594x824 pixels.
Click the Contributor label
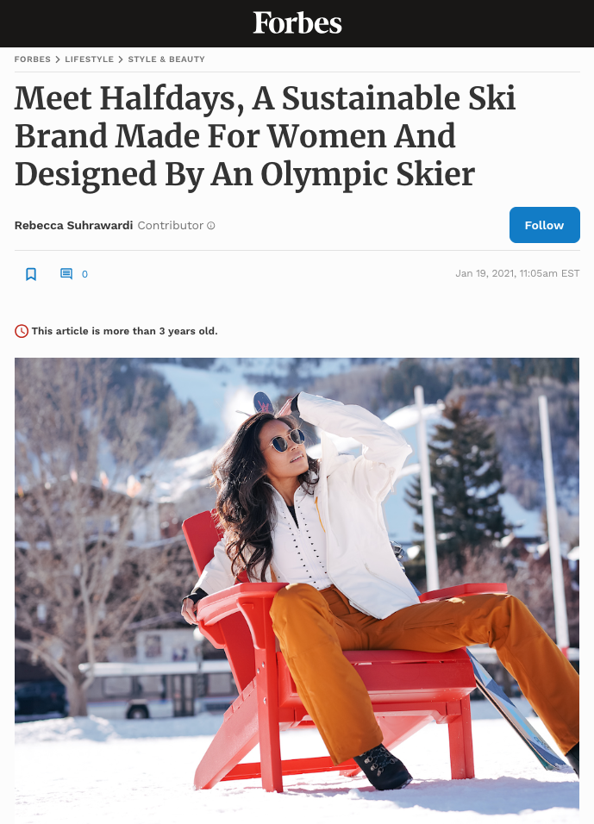(171, 226)
